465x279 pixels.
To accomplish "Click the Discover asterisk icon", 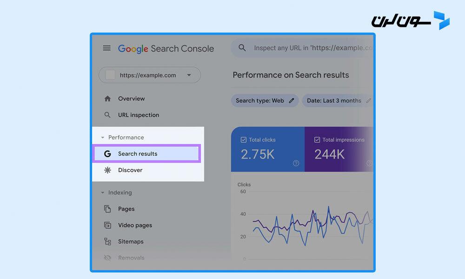I will [107, 170].
